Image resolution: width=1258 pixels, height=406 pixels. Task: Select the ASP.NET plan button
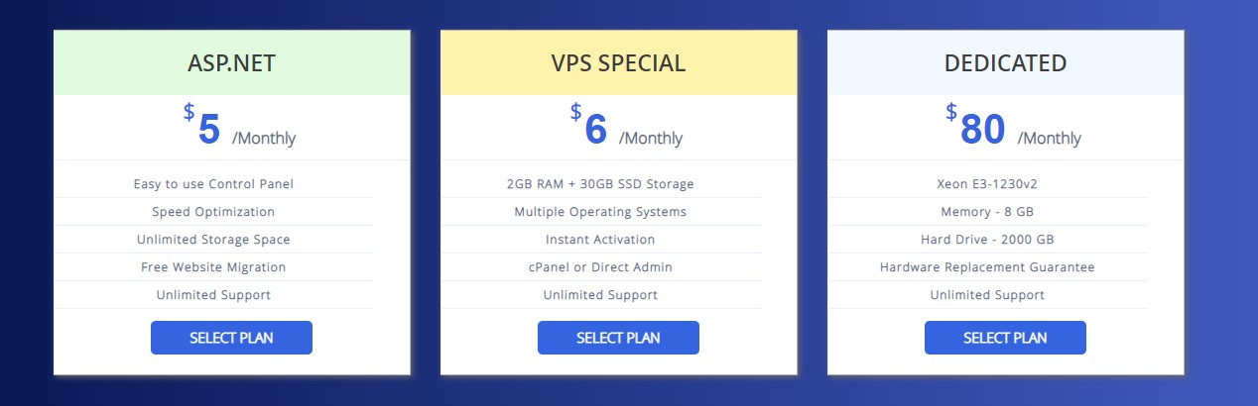[231, 338]
